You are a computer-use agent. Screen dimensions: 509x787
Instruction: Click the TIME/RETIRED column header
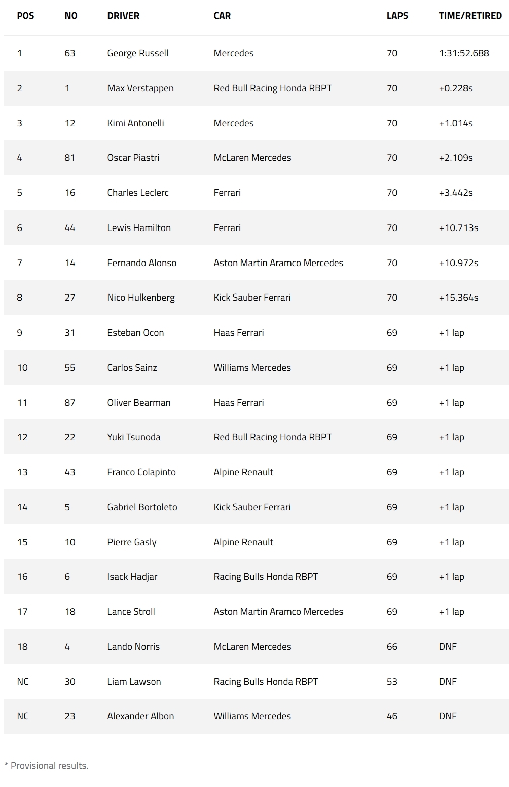pyautogui.click(x=470, y=16)
